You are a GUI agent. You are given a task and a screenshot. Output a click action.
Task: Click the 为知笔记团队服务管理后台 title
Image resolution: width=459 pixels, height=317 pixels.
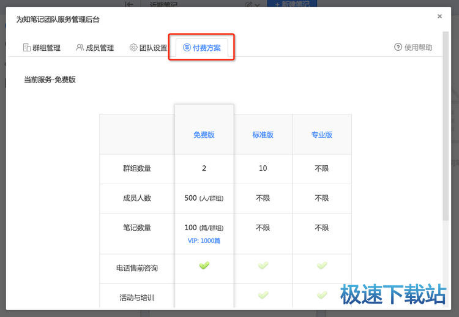pos(58,20)
